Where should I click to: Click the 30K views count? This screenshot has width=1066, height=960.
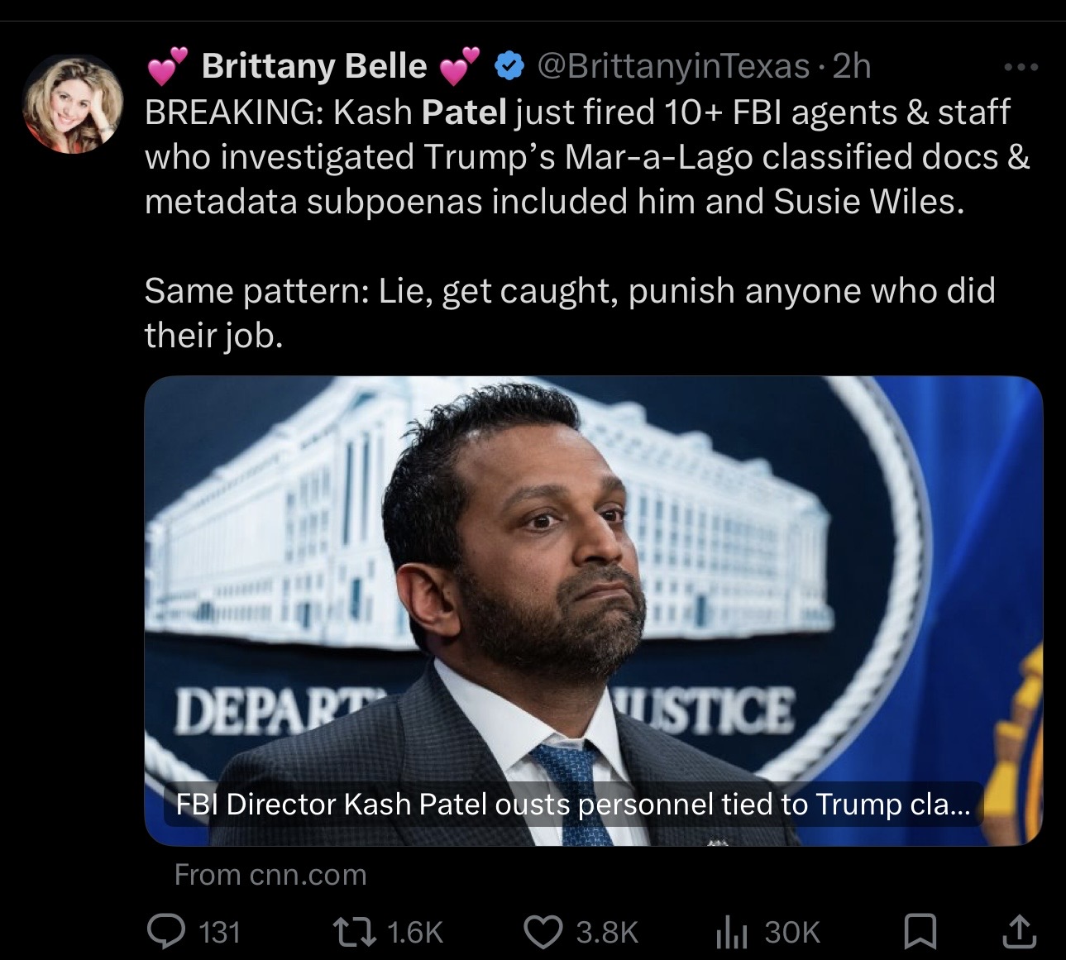point(792,932)
